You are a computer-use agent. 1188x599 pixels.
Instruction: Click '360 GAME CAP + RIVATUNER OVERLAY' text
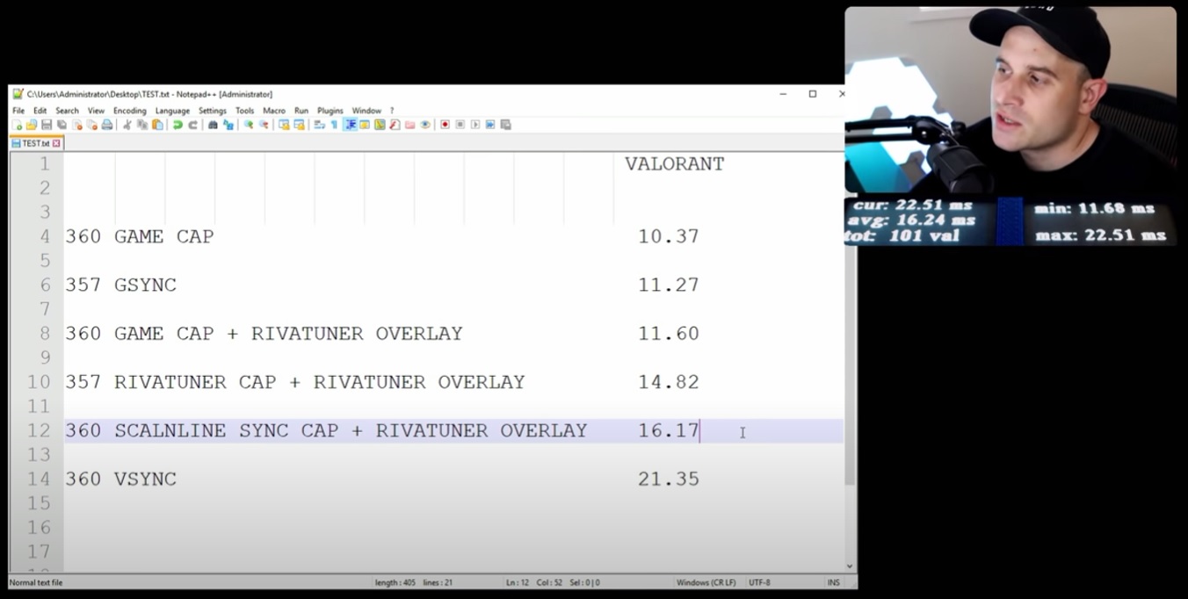point(264,334)
